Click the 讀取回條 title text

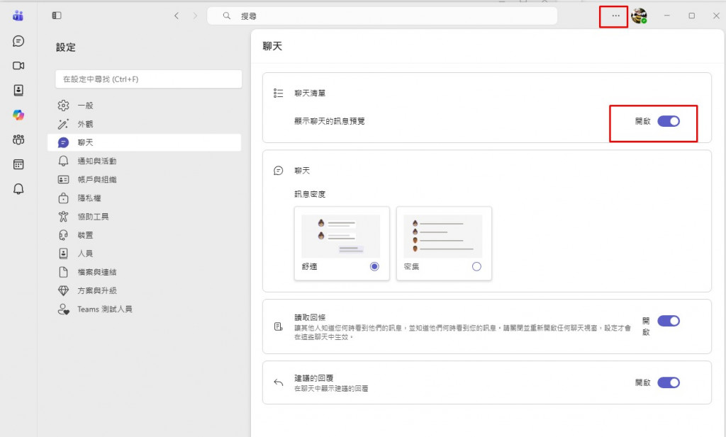pos(310,317)
